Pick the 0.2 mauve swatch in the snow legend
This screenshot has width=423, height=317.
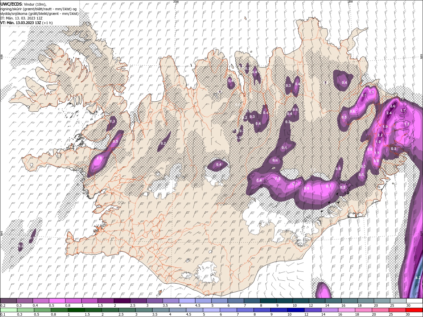click(8, 301)
